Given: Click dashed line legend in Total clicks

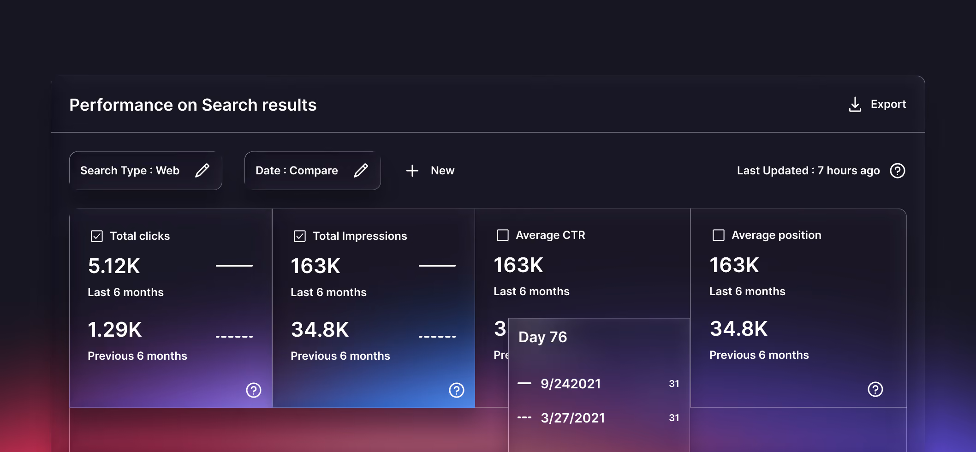Looking at the screenshot, I should pyautogui.click(x=234, y=337).
